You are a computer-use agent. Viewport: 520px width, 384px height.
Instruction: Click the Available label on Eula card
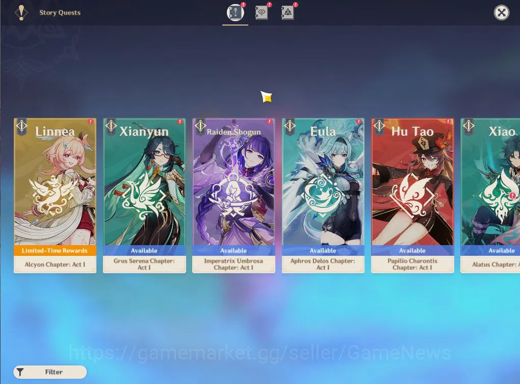coord(323,250)
